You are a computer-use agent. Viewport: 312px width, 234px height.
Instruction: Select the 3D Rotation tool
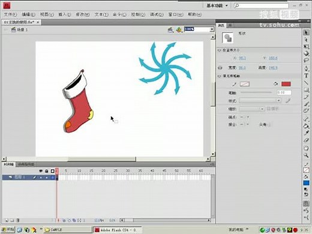click(x=306, y=53)
